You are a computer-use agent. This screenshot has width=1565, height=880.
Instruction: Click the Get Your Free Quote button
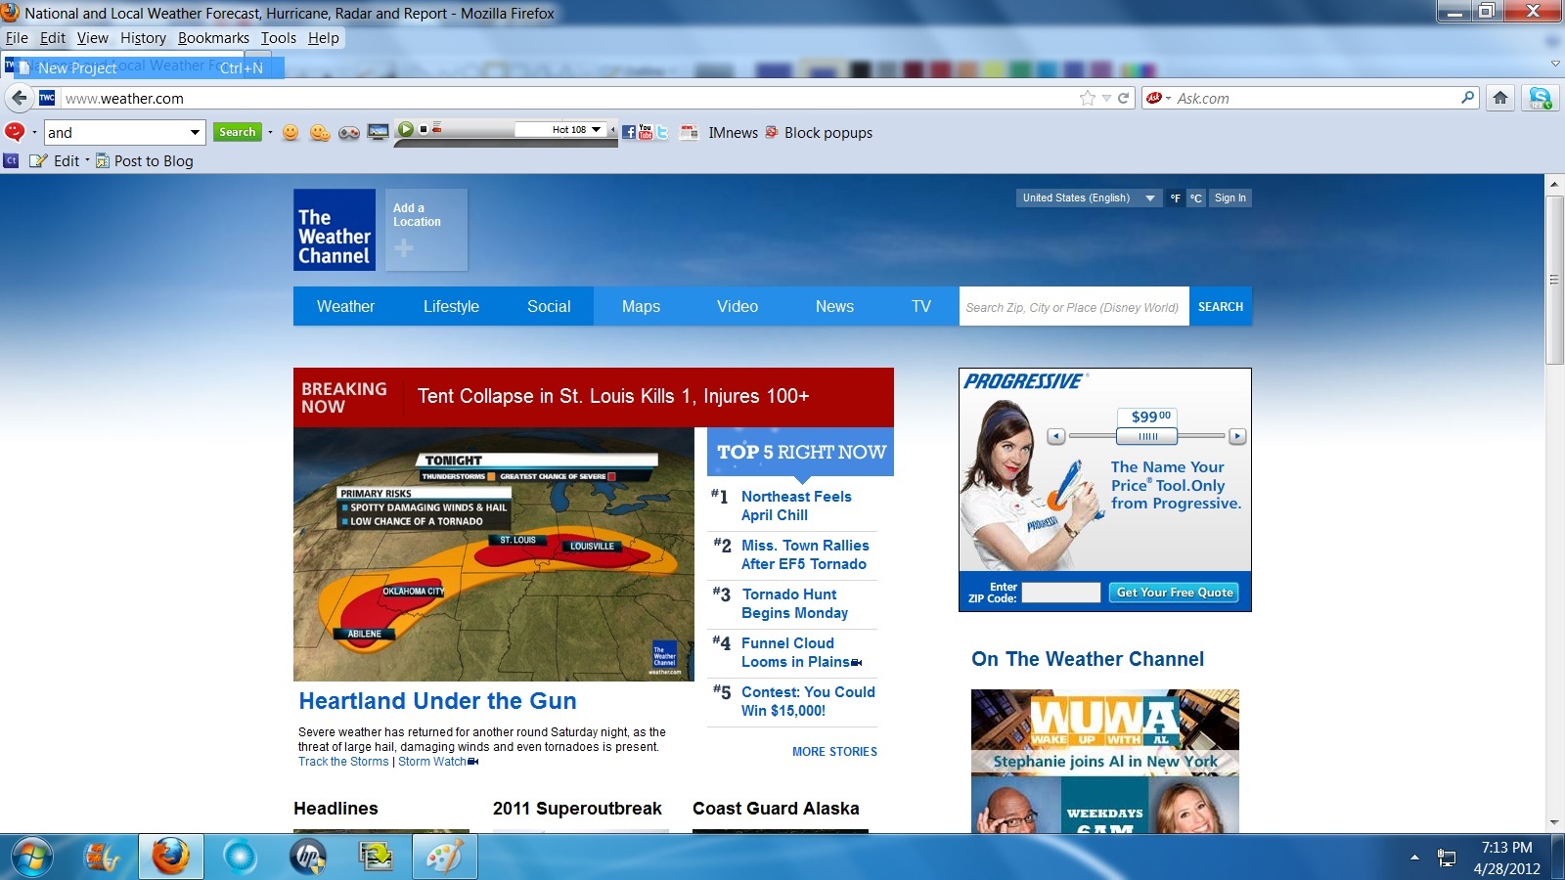[x=1175, y=593]
